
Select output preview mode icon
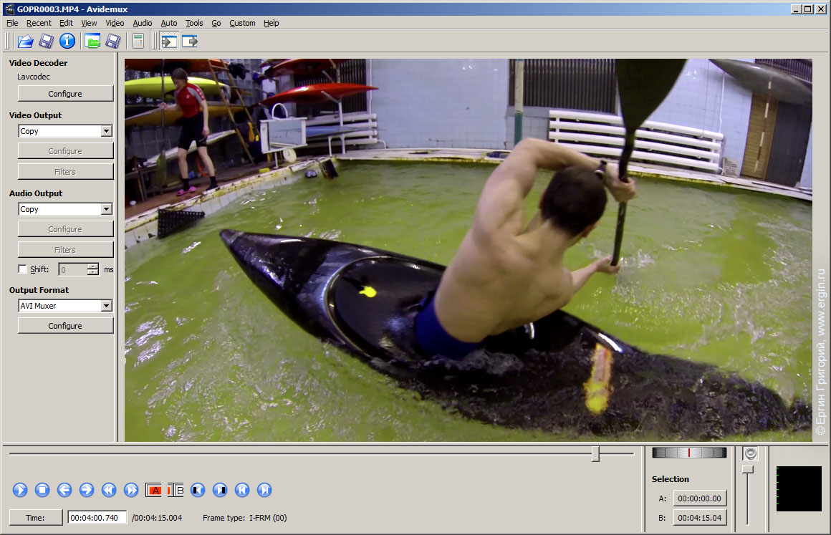coord(190,41)
